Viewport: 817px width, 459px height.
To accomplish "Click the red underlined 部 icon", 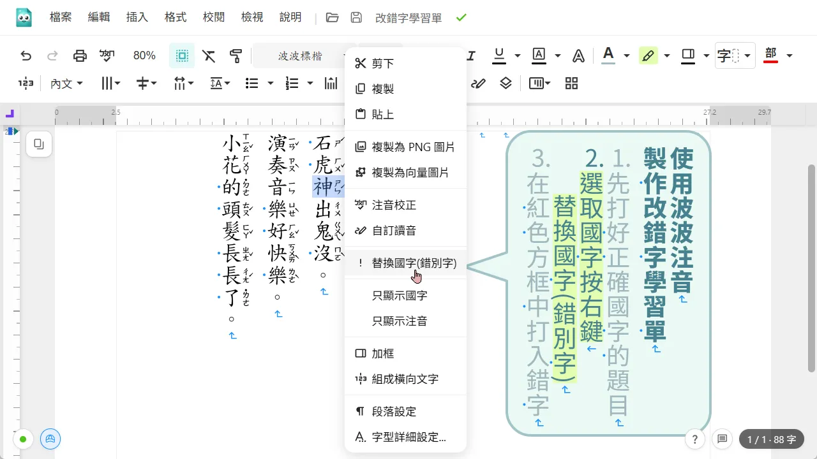I will coord(771,55).
